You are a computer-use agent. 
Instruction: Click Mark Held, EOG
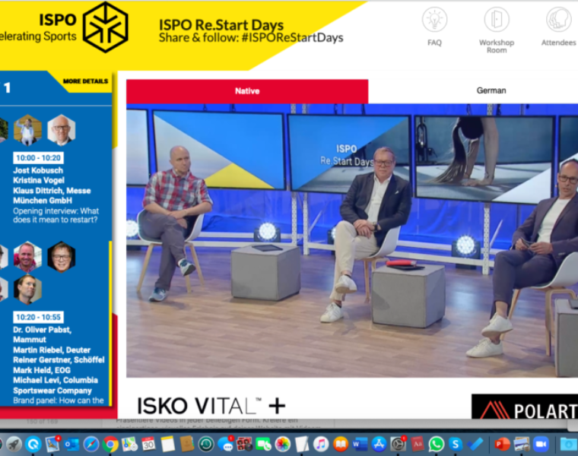(42, 370)
